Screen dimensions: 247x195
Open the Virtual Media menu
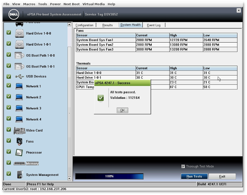[93, 4]
